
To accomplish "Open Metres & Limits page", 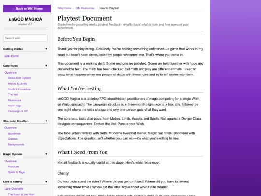I will (17, 84).
